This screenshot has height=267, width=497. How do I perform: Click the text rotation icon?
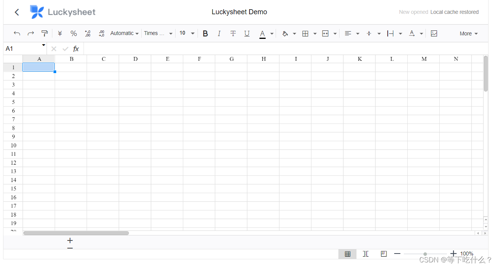tap(412, 33)
